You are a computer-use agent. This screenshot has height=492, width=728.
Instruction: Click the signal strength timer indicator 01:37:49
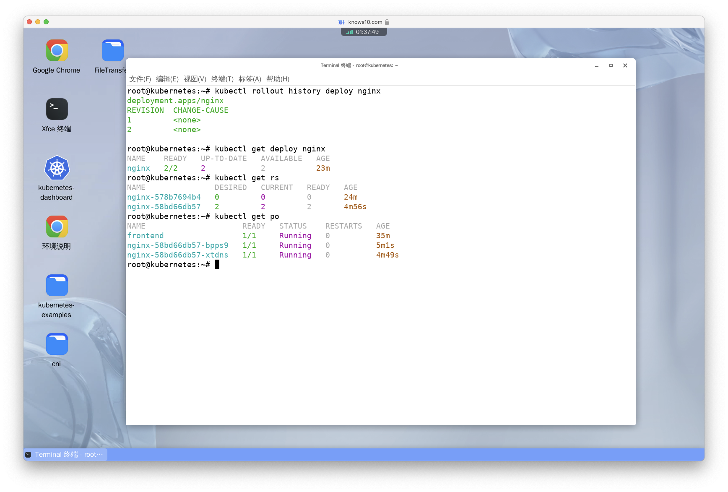pos(364,32)
